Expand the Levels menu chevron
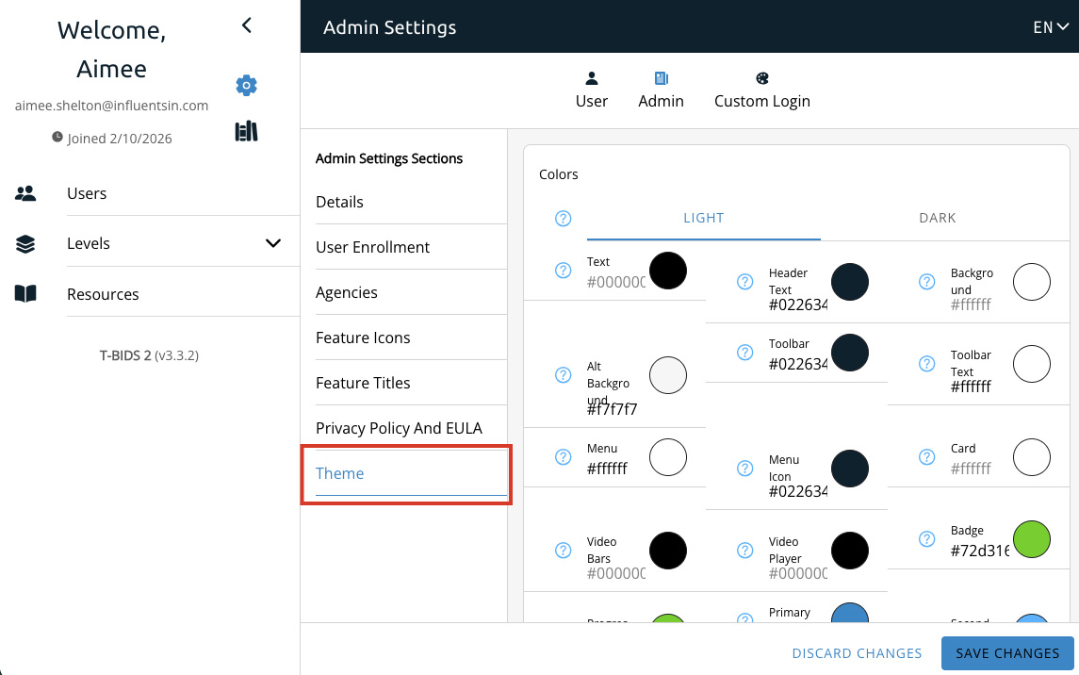This screenshot has height=675, width=1079. click(x=273, y=243)
